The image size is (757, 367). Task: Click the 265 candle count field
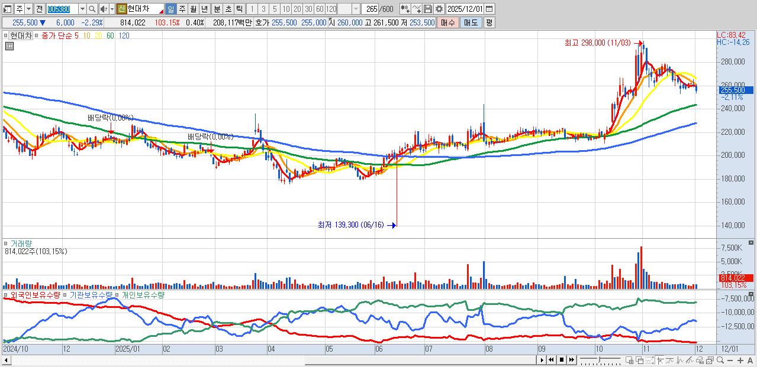click(371, 9)
